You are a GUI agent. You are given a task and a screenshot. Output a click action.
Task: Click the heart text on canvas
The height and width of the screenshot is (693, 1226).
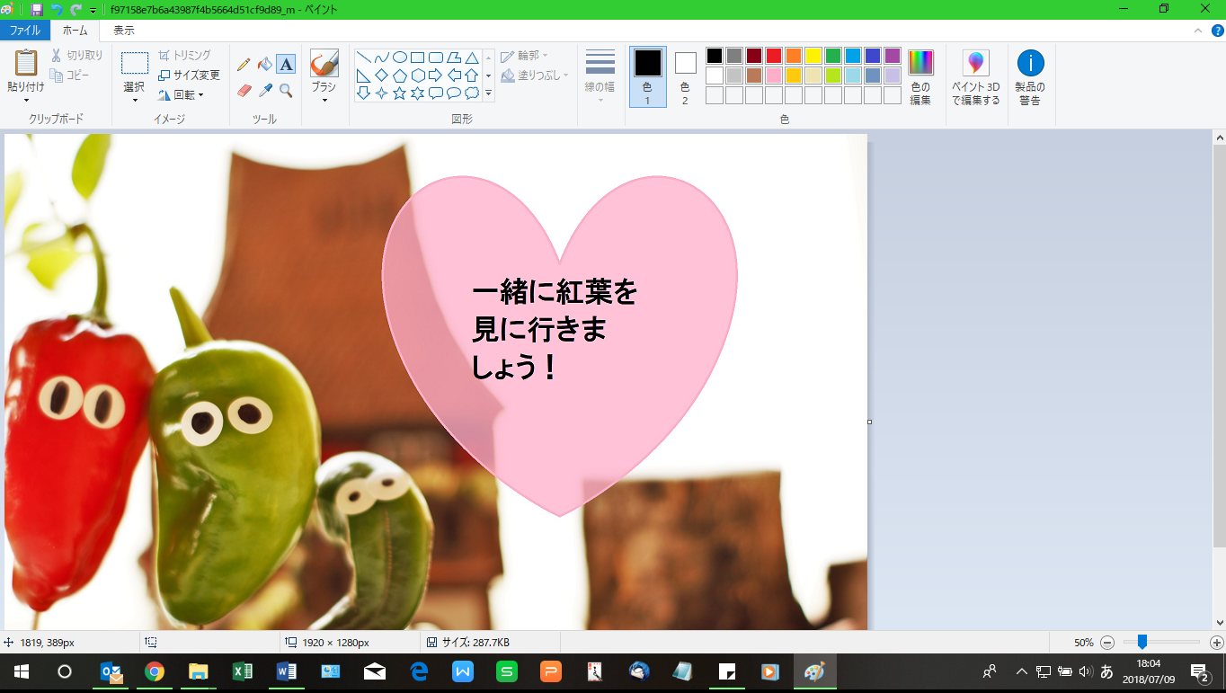tap(554, 330)
